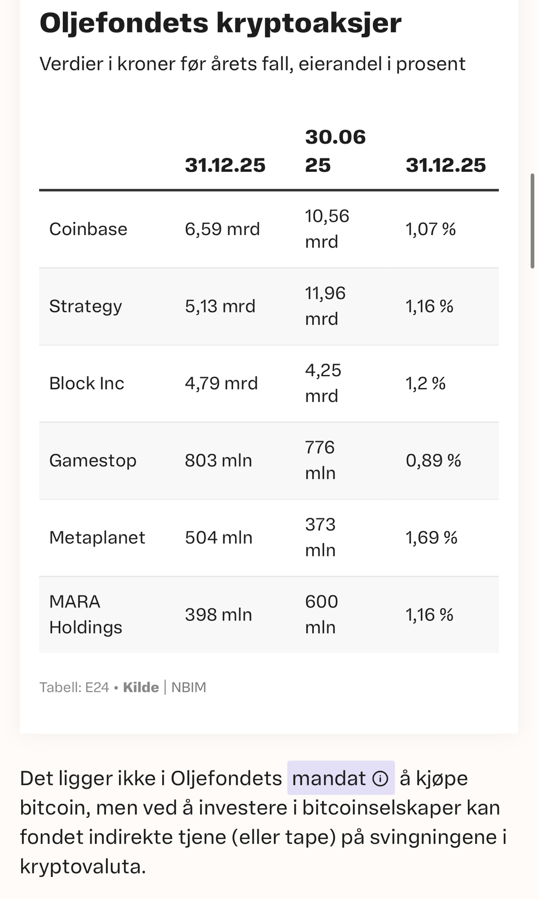Image resolution: width=538 pixels, height=899 pixels.
Task: Click the Metaplanet row name
Action: point(97,538)
